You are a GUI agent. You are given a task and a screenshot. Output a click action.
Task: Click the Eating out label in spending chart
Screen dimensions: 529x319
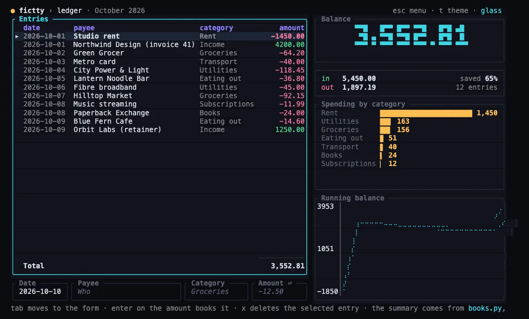point(342,138)
